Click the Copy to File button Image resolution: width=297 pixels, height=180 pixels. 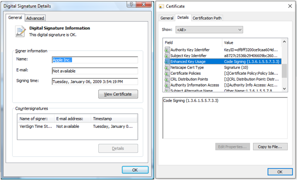coord(270,147)
